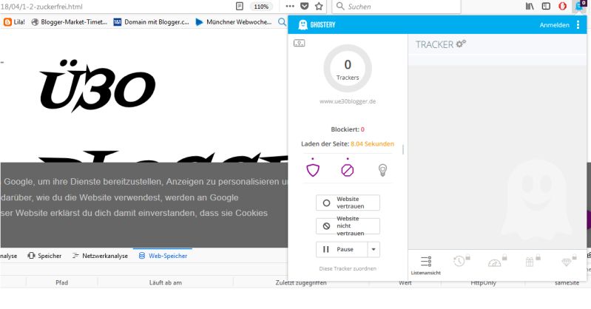Click www.ue30blogger.de domain text

click(348, 101)
